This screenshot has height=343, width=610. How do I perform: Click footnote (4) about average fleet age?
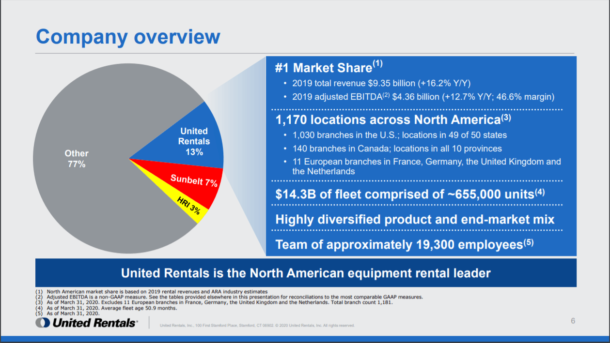coord(107,308)
